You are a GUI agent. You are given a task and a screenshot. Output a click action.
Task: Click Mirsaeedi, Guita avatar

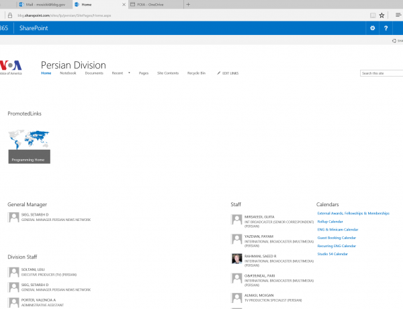coord(236,219)
